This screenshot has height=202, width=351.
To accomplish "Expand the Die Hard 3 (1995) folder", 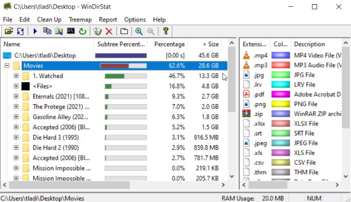I will tap(16, 137).
